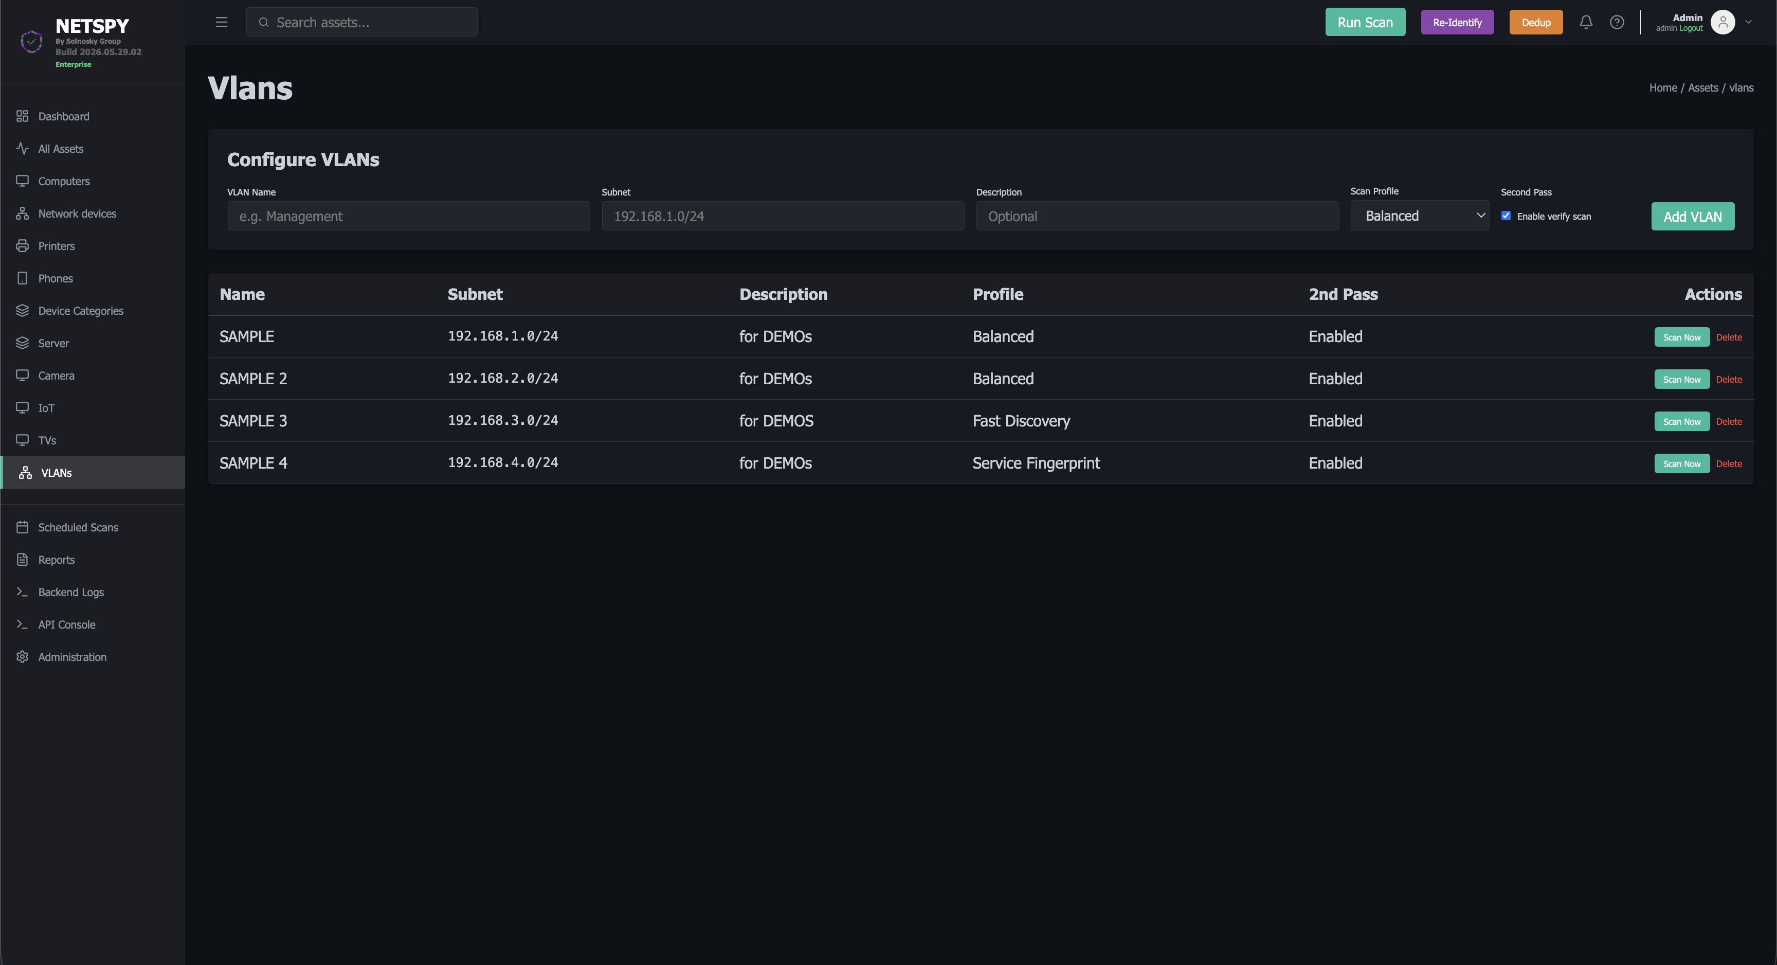This screenshot has height=965, width=1777.
Task: Click subnet 192.168.3.0/24 cell
Action: (x=503, y=420)
